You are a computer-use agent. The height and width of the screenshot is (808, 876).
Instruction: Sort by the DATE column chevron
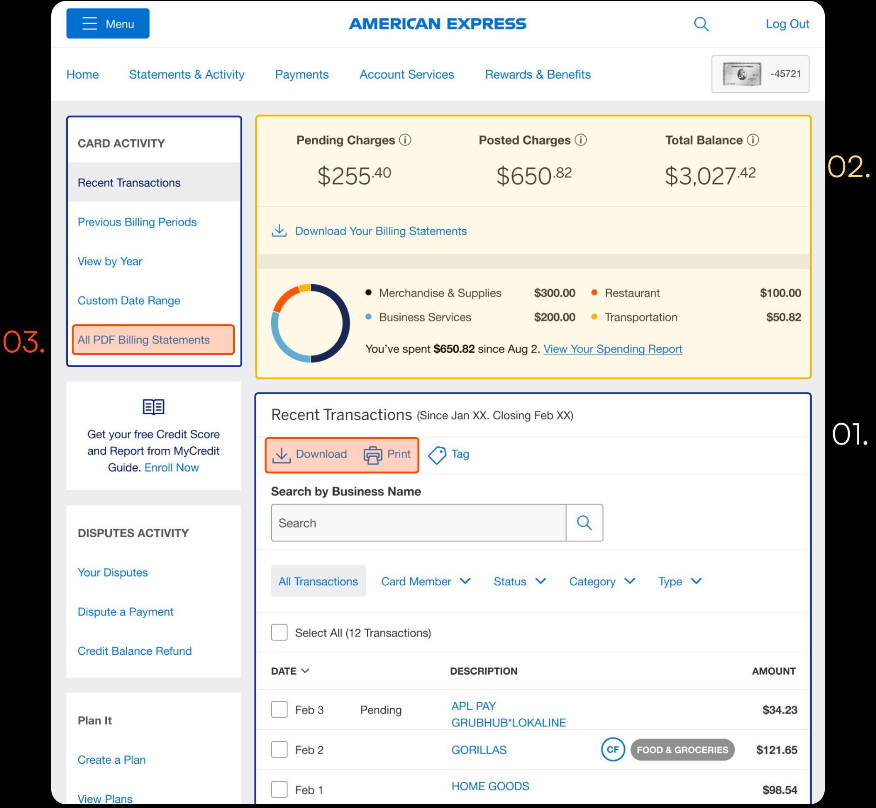(x=305, y=671)
